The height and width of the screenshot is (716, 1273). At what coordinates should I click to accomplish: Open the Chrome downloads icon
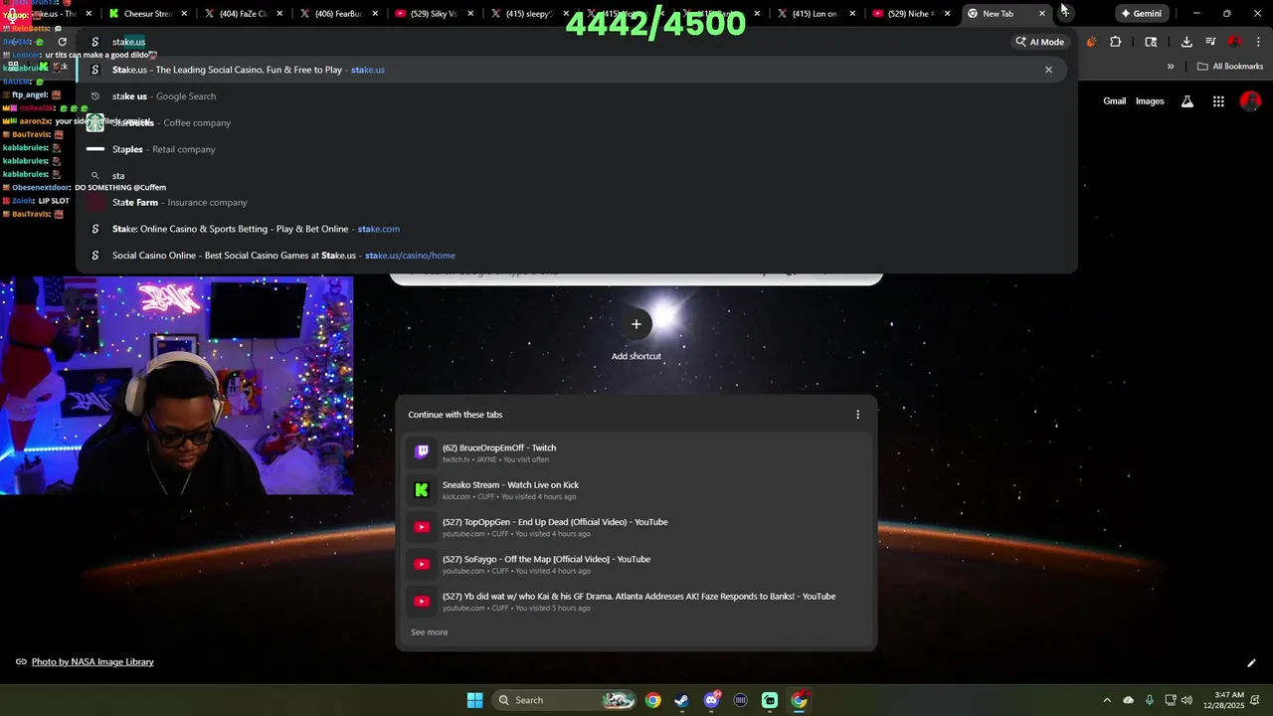[1186, 42]
